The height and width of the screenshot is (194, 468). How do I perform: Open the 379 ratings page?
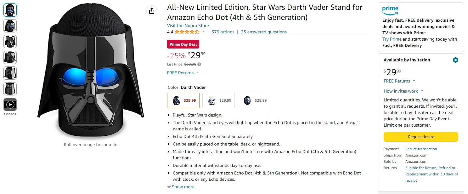point(223,32)
